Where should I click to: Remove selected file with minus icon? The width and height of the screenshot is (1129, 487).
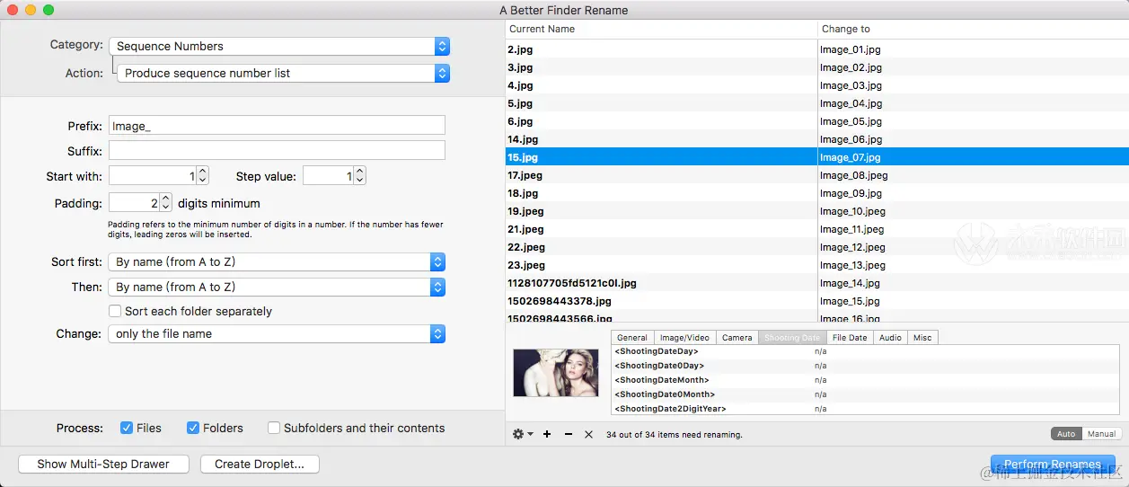point(568,434)
